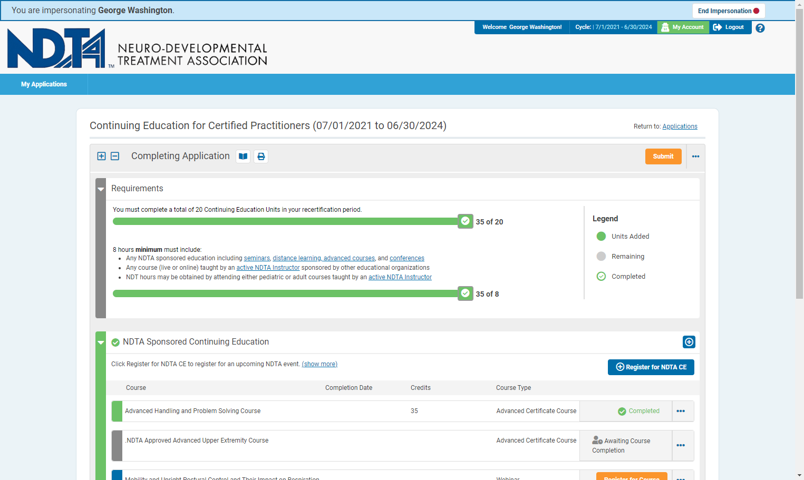Click the Course Type column header
Screen dimensions: 804x480
pyautogui.click(x=514, y=388)
